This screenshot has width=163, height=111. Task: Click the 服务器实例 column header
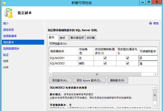[x=63, y=51]
